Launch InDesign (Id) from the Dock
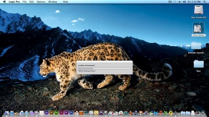209x117 pixels. [61, 113]
